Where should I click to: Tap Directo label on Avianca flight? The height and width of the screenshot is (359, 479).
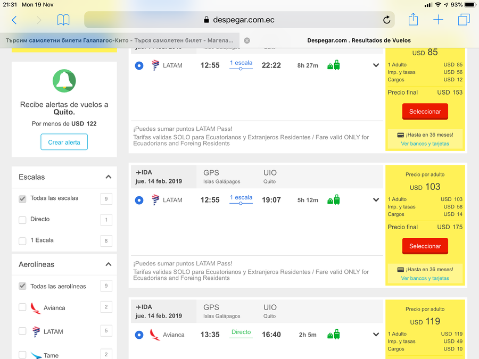pyautogui.click(x=241, y=333)
